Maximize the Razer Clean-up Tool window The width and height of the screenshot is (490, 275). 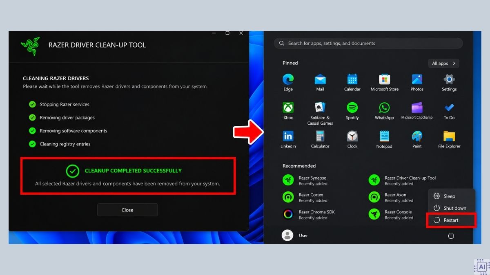(x=227, y=33)
